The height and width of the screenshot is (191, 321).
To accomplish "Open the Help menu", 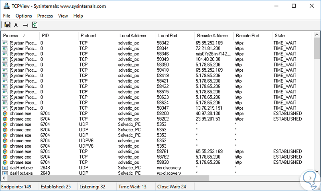I will point(78,16).
